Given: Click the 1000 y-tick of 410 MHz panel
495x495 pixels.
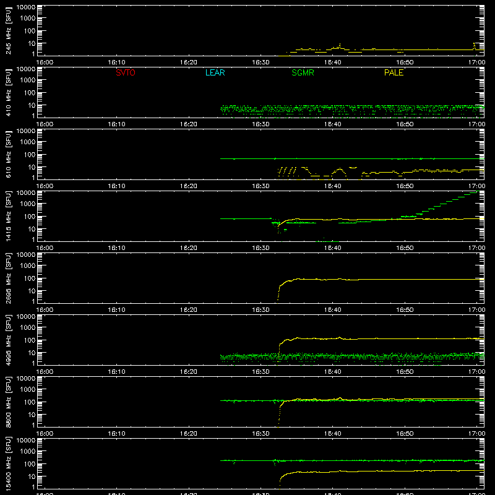Looking at the screenshot, I should [28, 80].
